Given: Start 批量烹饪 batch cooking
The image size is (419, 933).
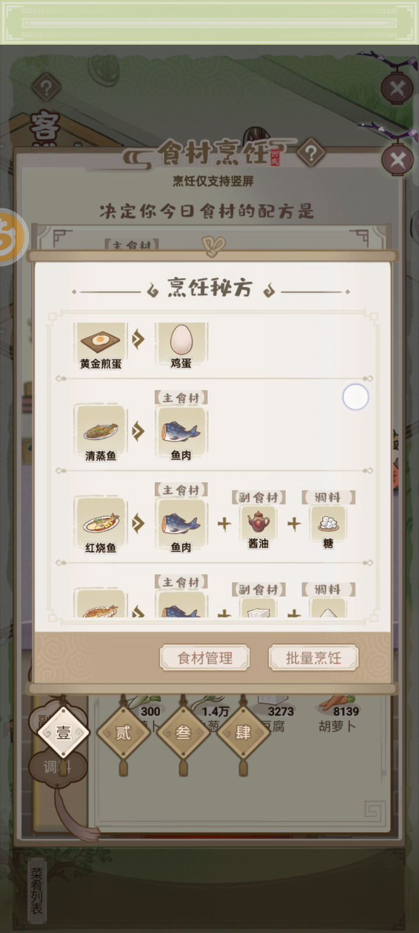Looking at the screenshot, I should point(313,658).
